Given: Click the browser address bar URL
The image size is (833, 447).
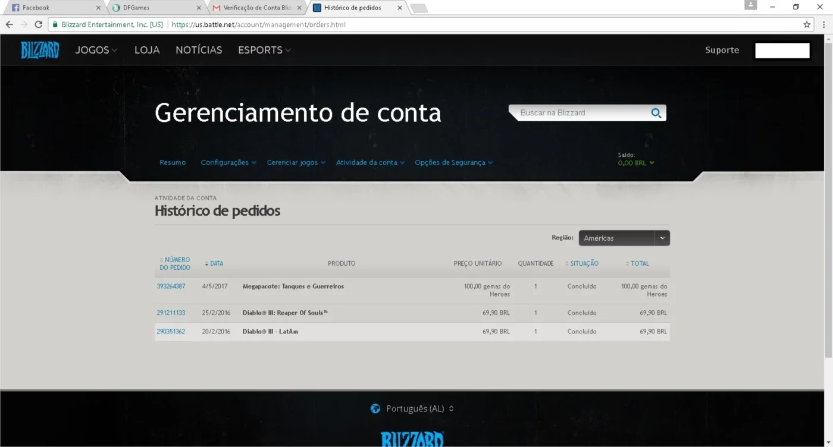Looking at the screenshot, I should [258, 24].
